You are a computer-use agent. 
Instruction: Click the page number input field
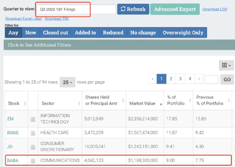[x=211, y=79]
